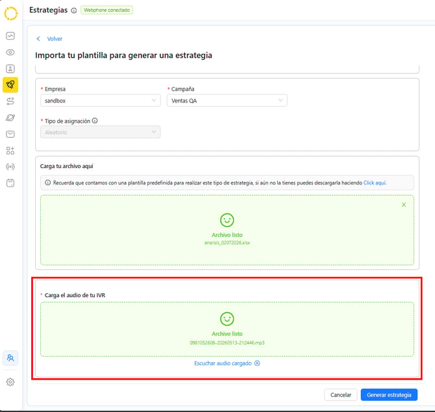Click the 'Click aquí' template download link
Image resolution: width=435 pixels, height=412 pixels.
click(x=375, y=183)
